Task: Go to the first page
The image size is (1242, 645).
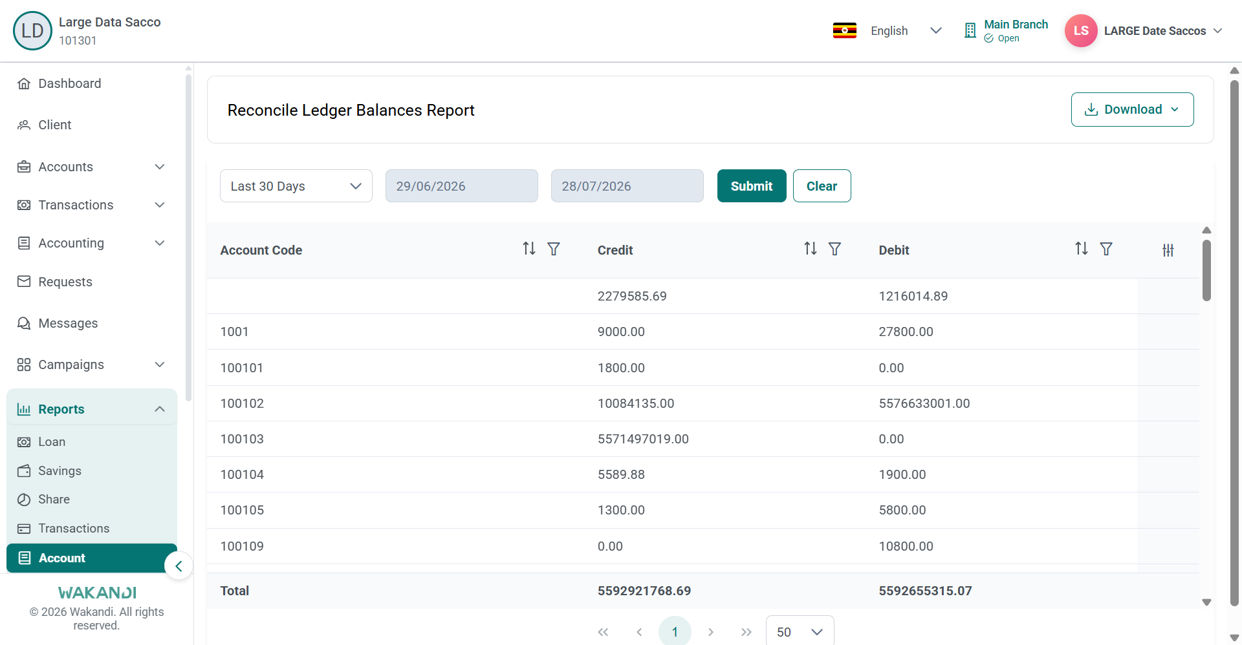Action: (603, 632)
